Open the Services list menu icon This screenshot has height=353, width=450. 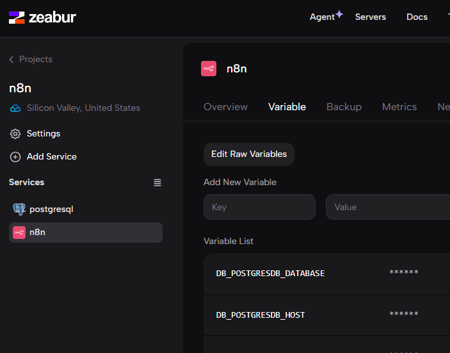(x=157, y=183)
